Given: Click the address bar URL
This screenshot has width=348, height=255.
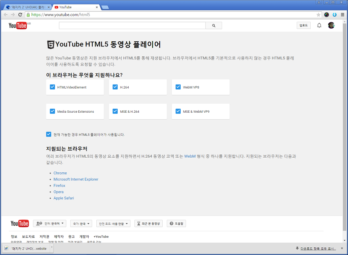Looking at the screenshot, I should 60,15.
